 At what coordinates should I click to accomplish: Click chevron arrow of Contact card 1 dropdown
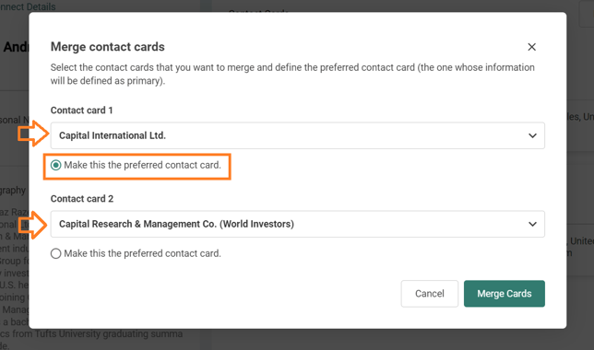532,135
